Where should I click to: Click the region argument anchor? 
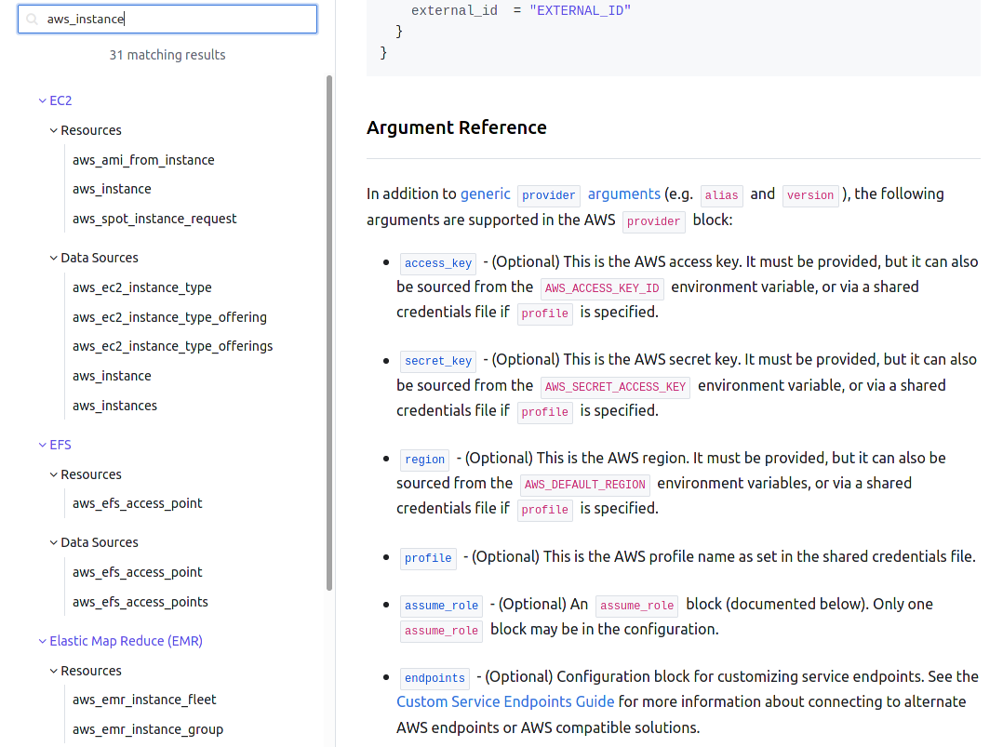tap(424, 460)
